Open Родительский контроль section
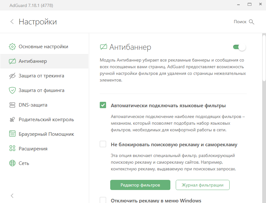The height and width of the screenshot is (203, 266). [44, 120]
